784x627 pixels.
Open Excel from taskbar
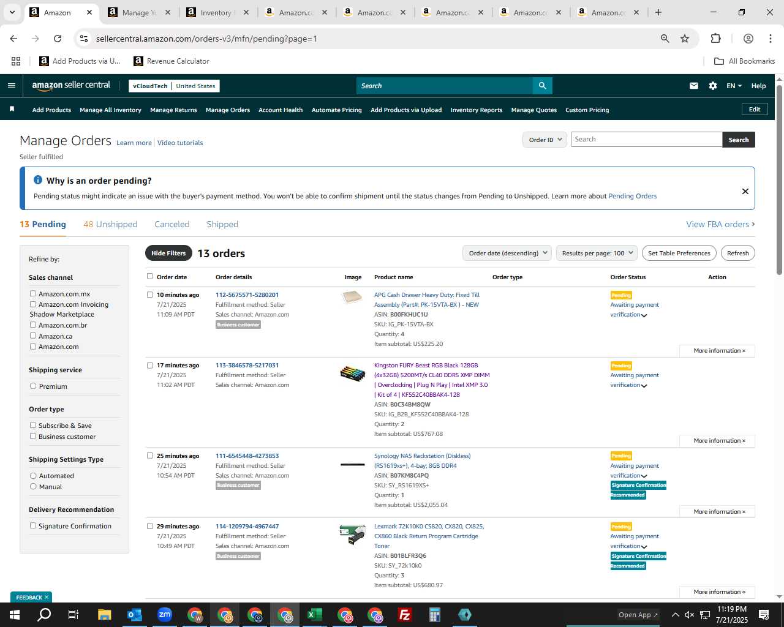click(314, 615)
